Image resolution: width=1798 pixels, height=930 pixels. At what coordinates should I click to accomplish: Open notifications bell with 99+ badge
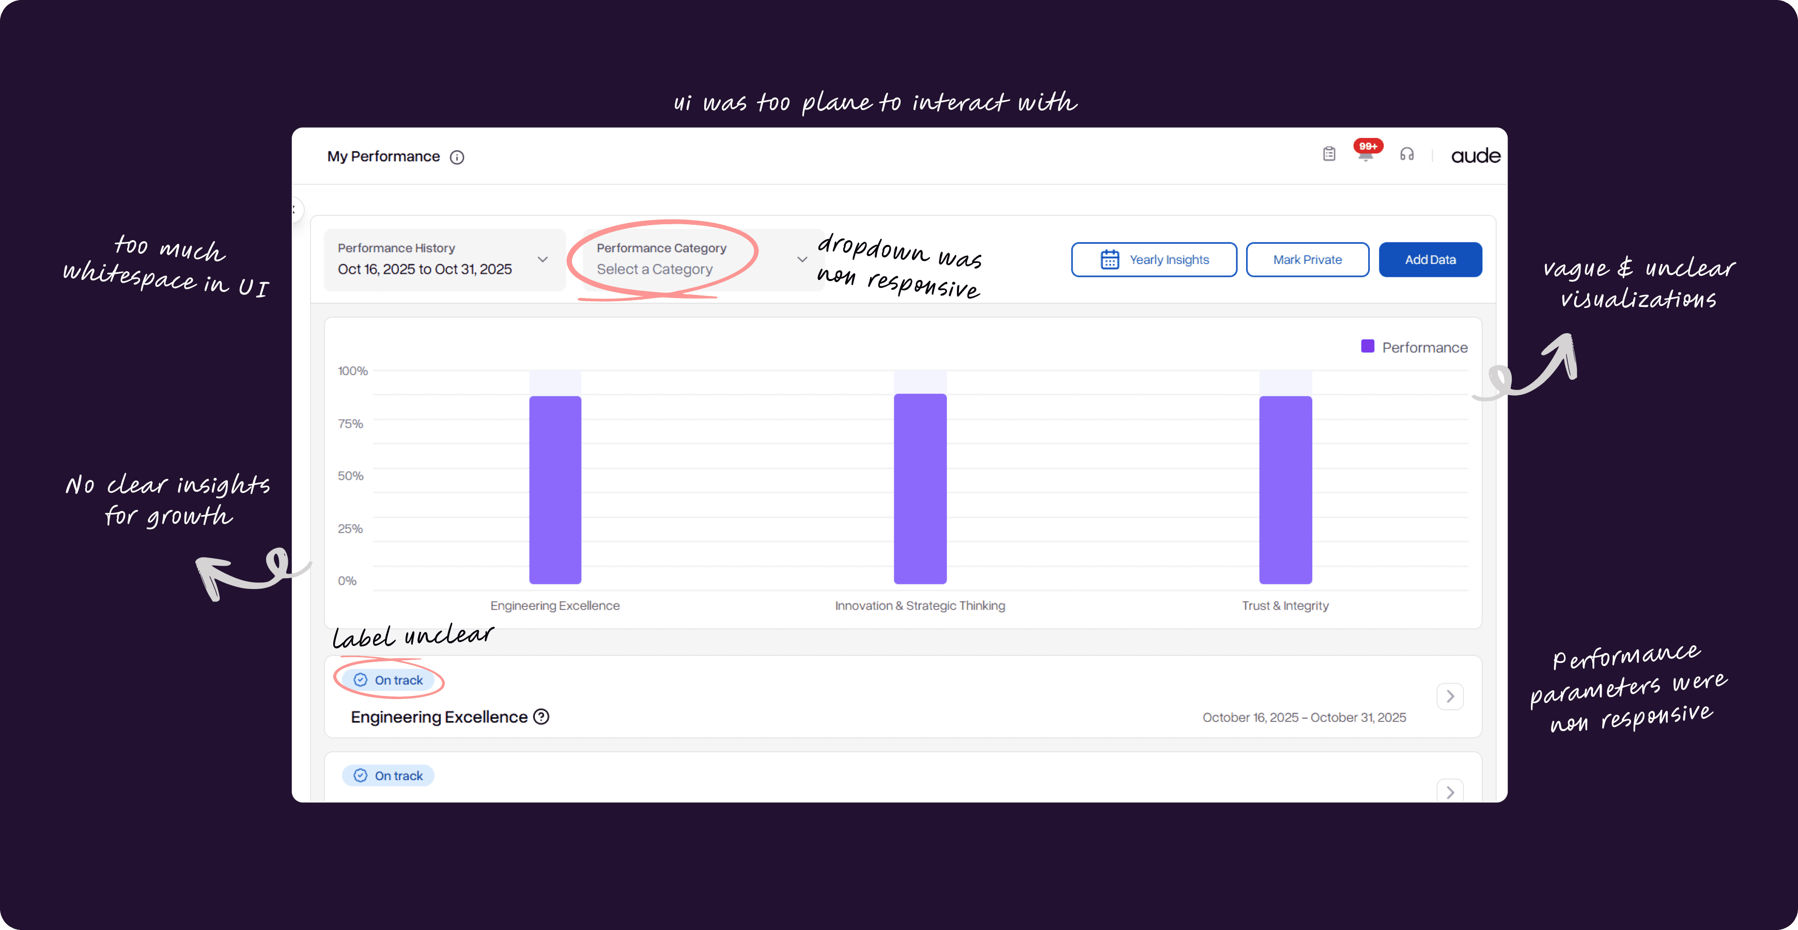coord(1365,154)
